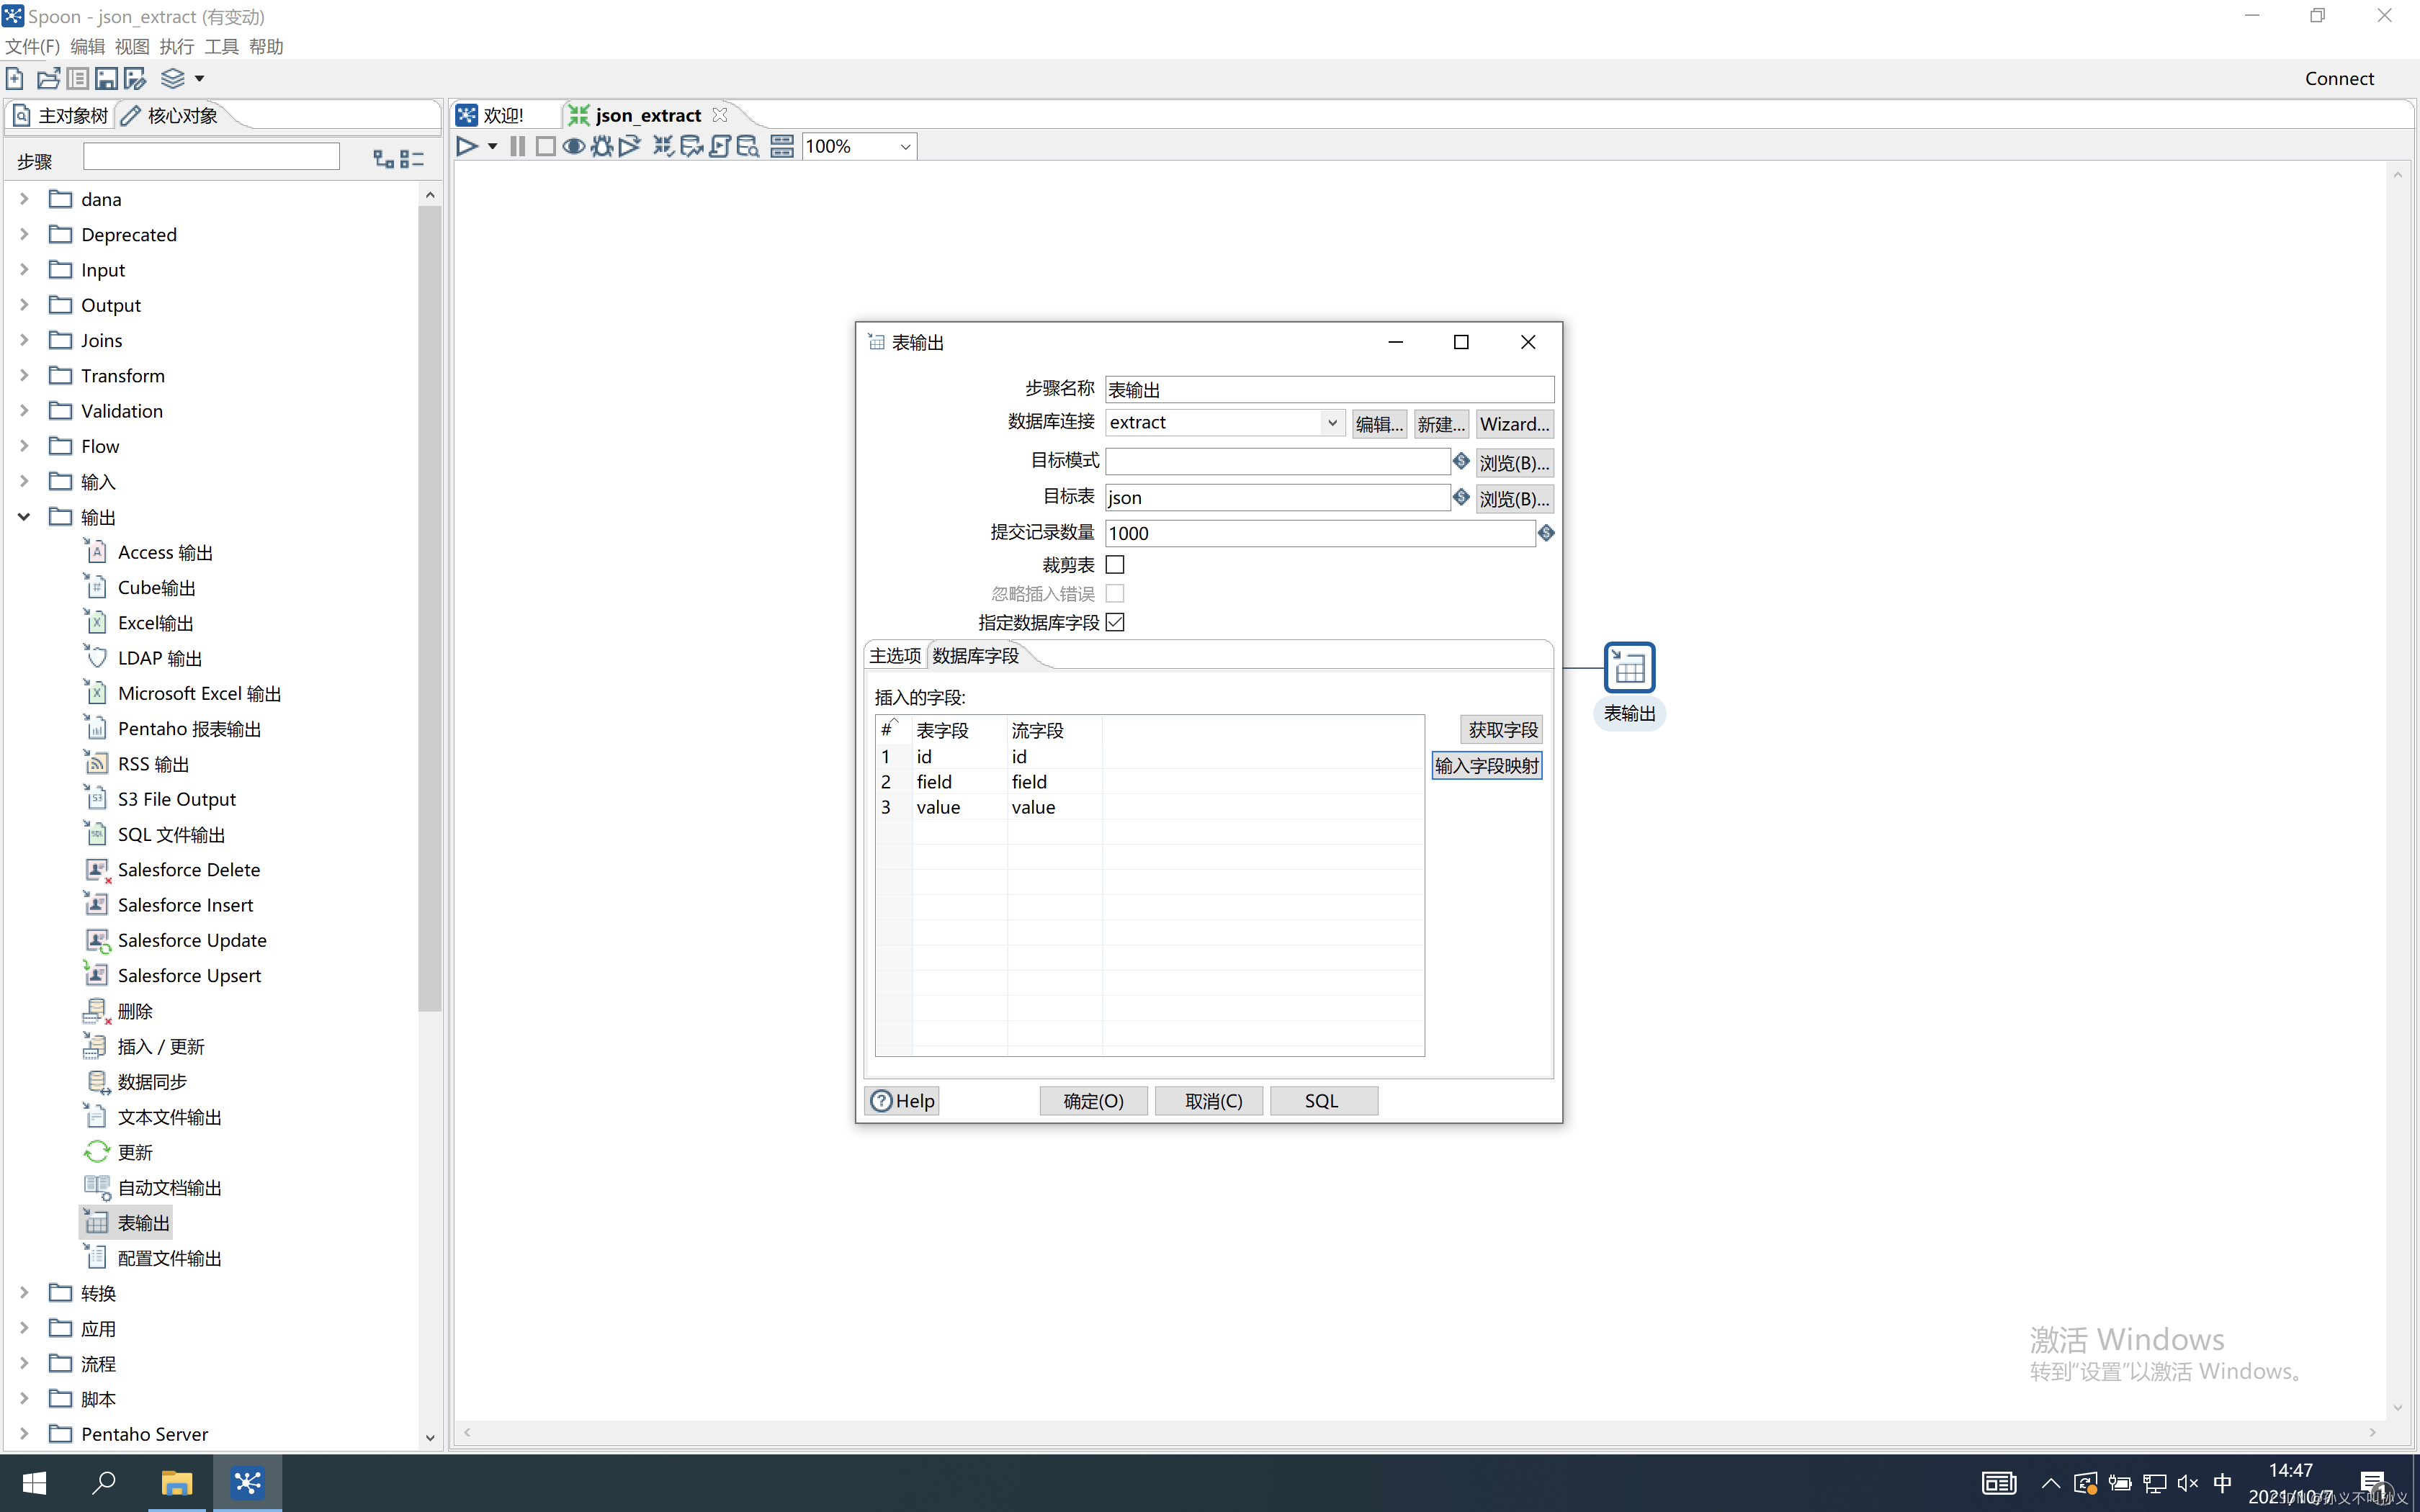Open the 100% zoom dropdown
The width and height of the screenshot is (2420, 1512).
904,146
